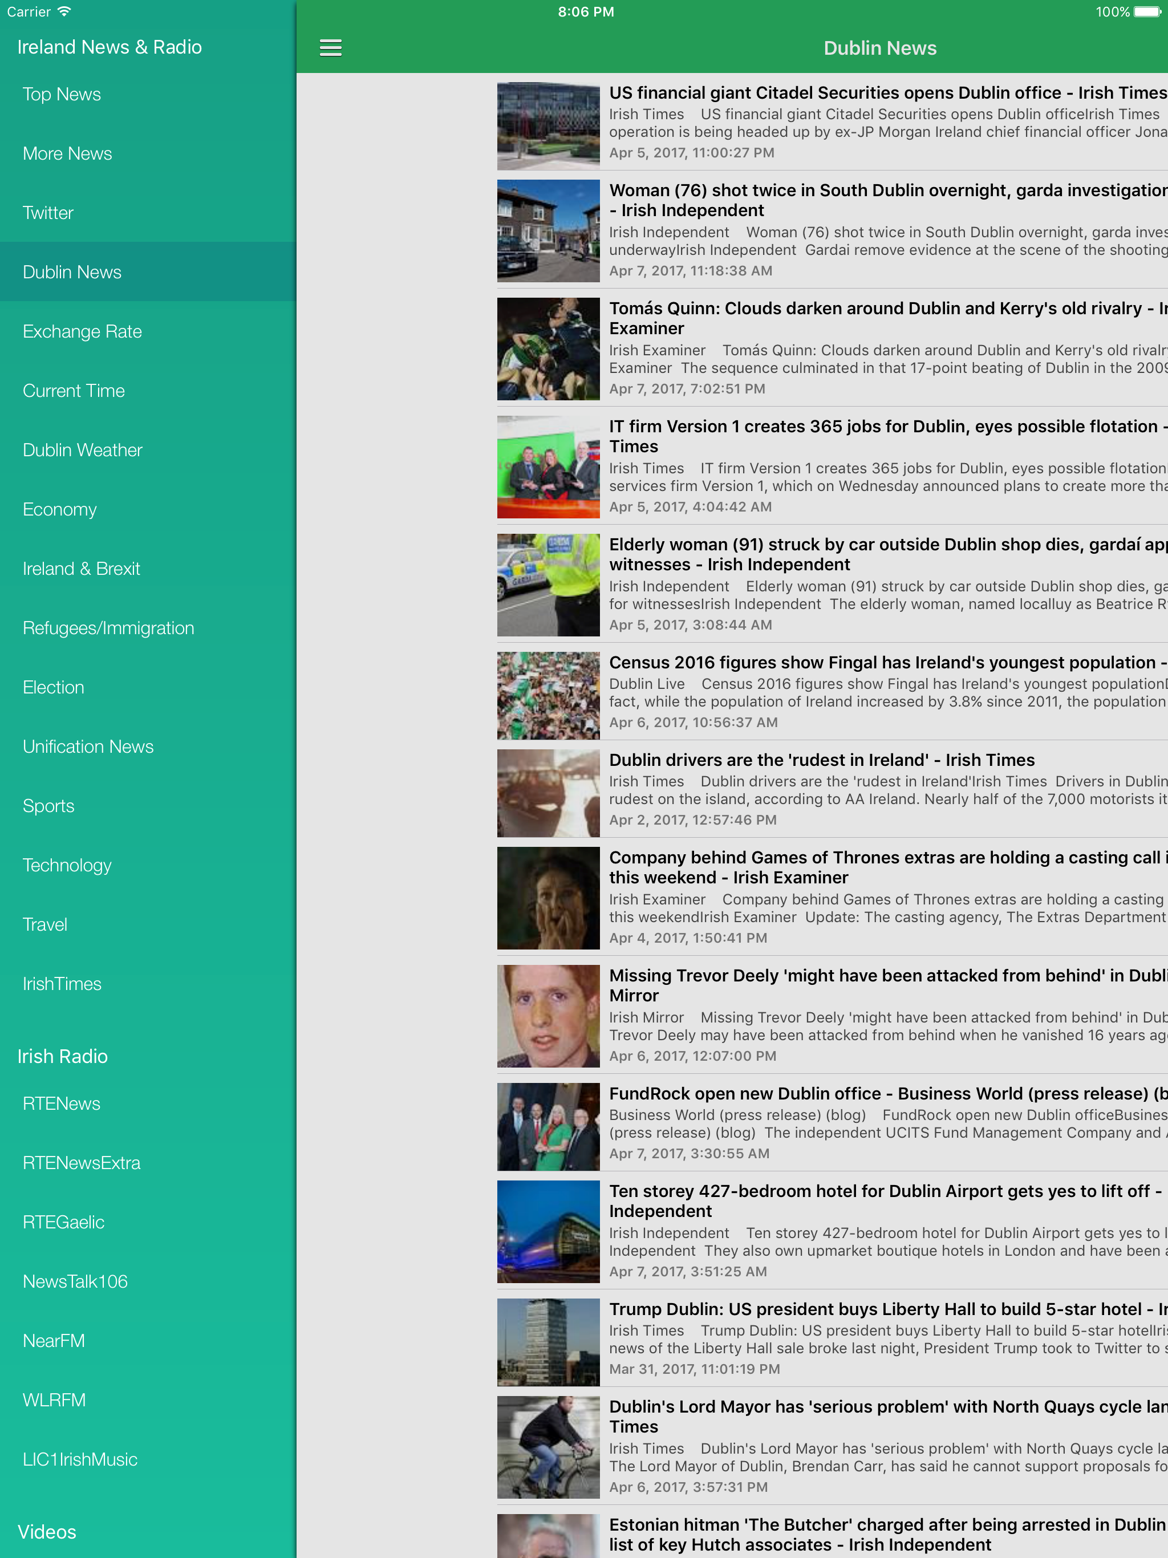
Task: Open the Election category
Action: pos(148,687)
